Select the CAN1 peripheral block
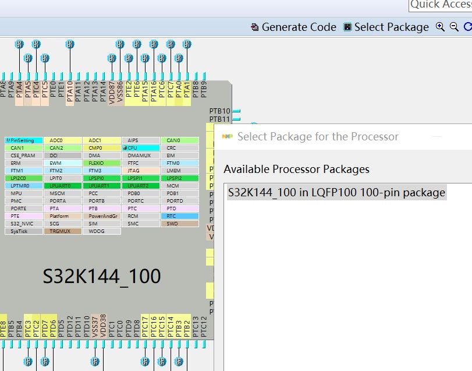472x371 pixels. pos(23,148)
